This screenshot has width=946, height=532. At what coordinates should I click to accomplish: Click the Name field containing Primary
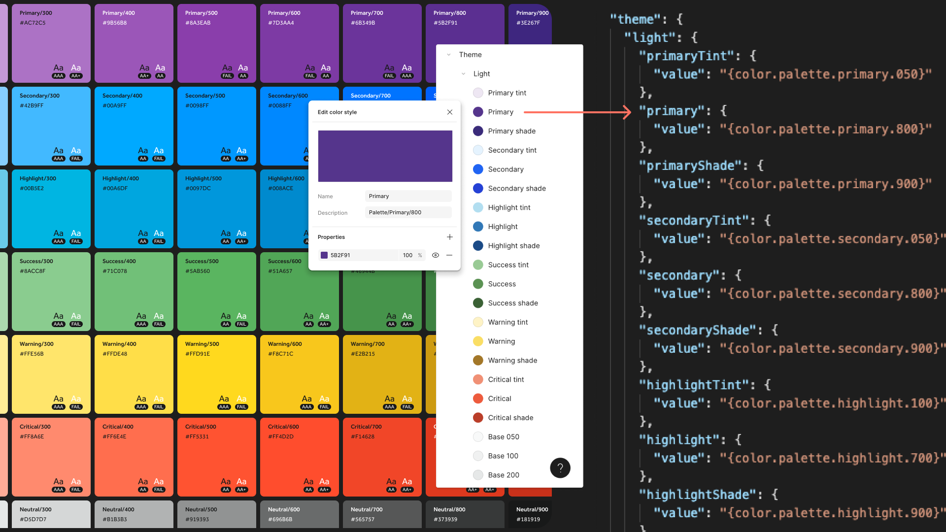(x=408, y=196)
